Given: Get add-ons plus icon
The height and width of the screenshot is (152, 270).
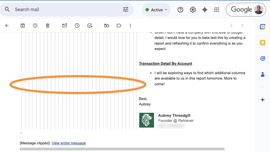Looking at the screenshot, I should point(262,100).
